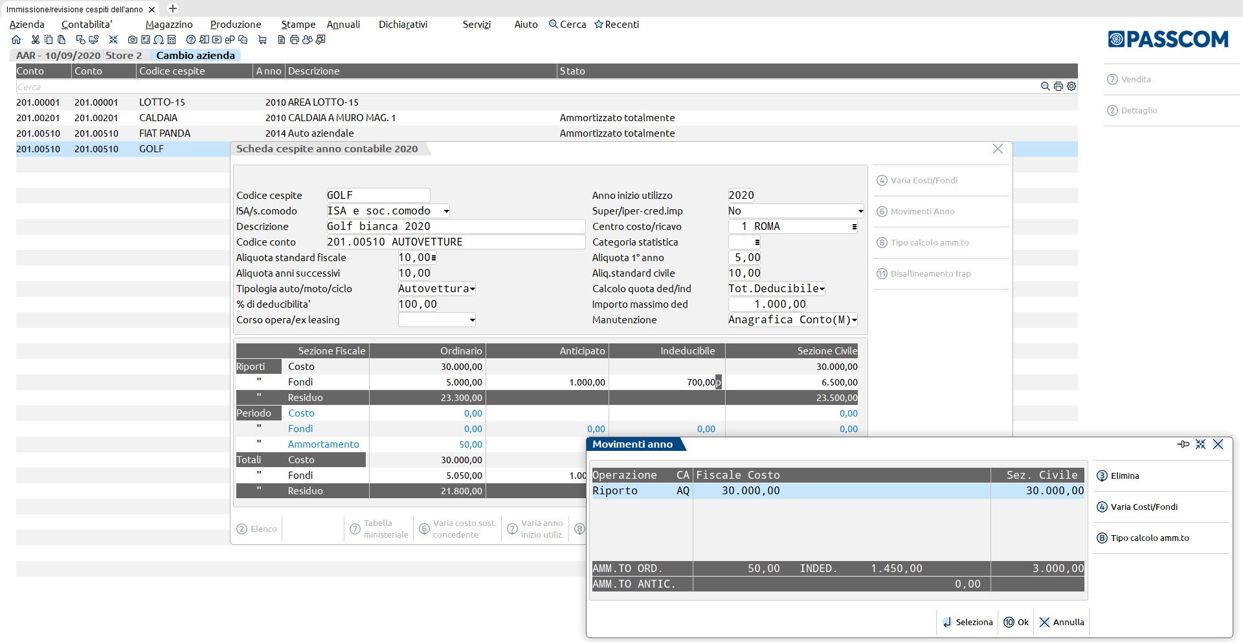
Task: Open the chat bubbles icon
Action: (x=243, y=40)
